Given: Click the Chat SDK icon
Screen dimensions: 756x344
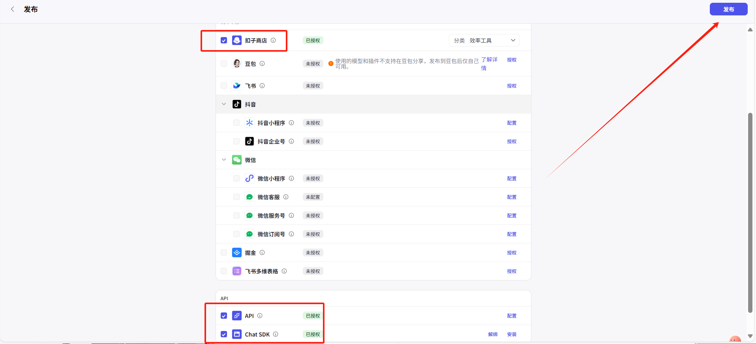Looking at the screenshot, I should click(237, 334).
